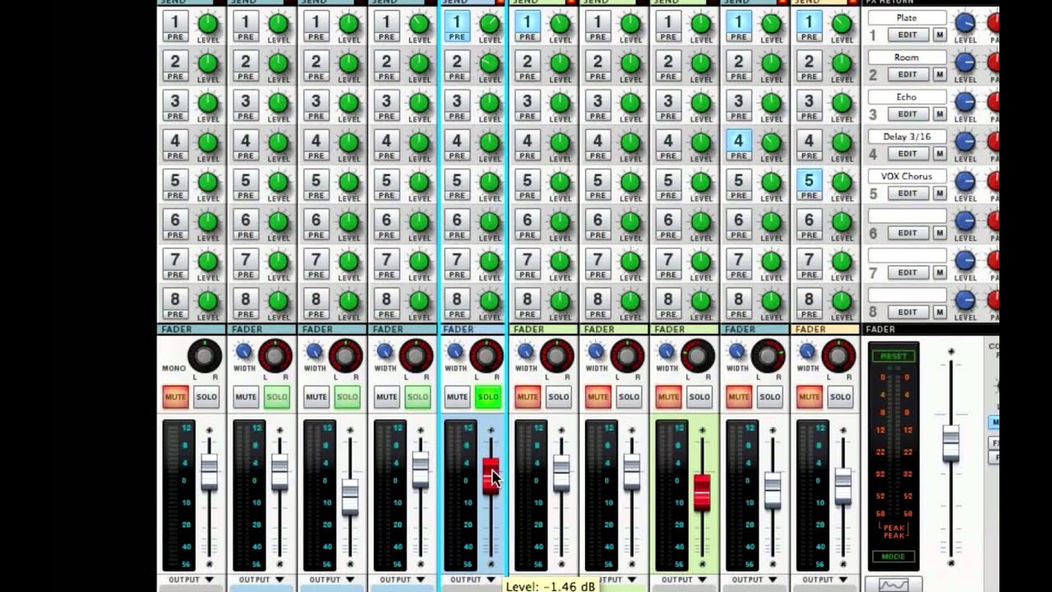The image size is (1052, 592).
Task: Enable send 2 on the blue-selected channel
Action: [457, 65]
